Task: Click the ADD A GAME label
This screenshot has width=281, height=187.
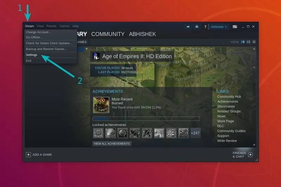Action: click(42, 155)
